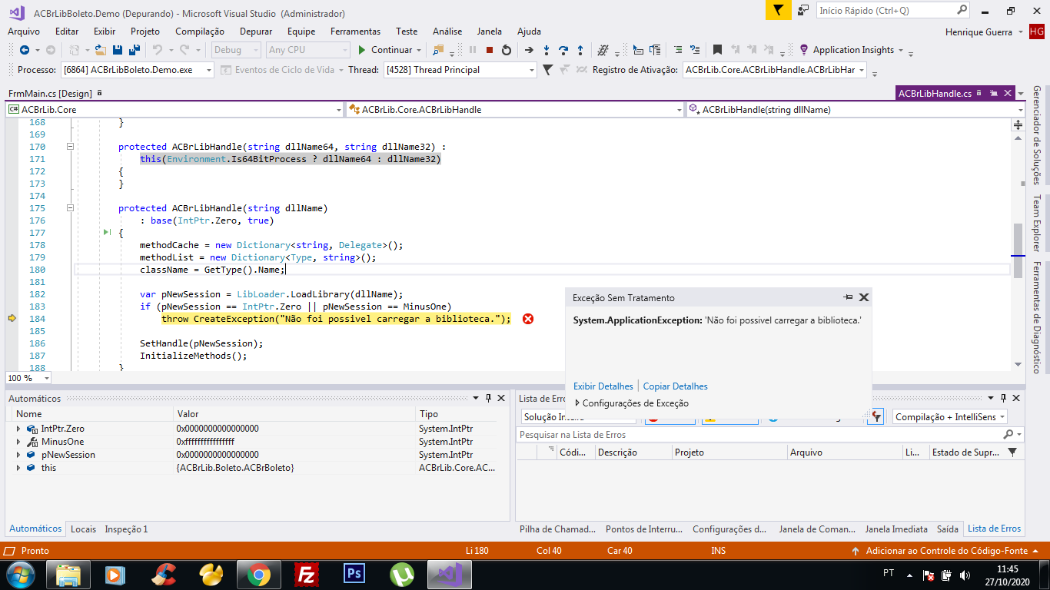The width and height of the screenshot is (1050, 590).
Task: Open the Processo dropdown list
Action: point(208,70)
